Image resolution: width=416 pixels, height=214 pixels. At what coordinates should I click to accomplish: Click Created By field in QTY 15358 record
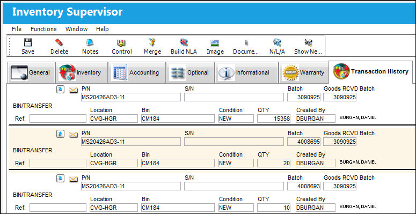[316, 119]
